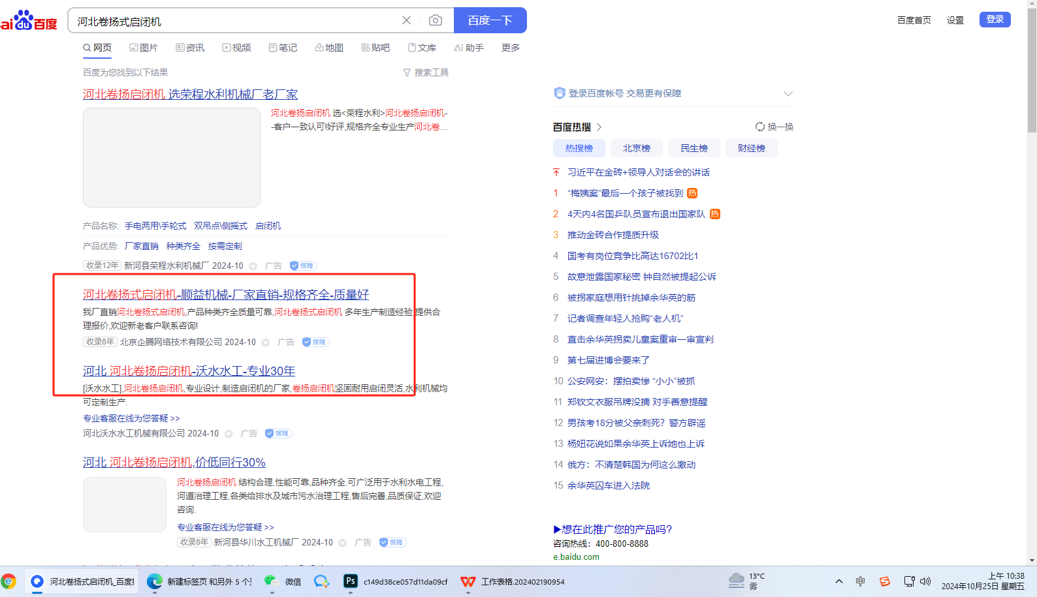This screenshot has width=1037, height=597.
Task: Toggle the Chinese input mode indicator
Action: 860,581
